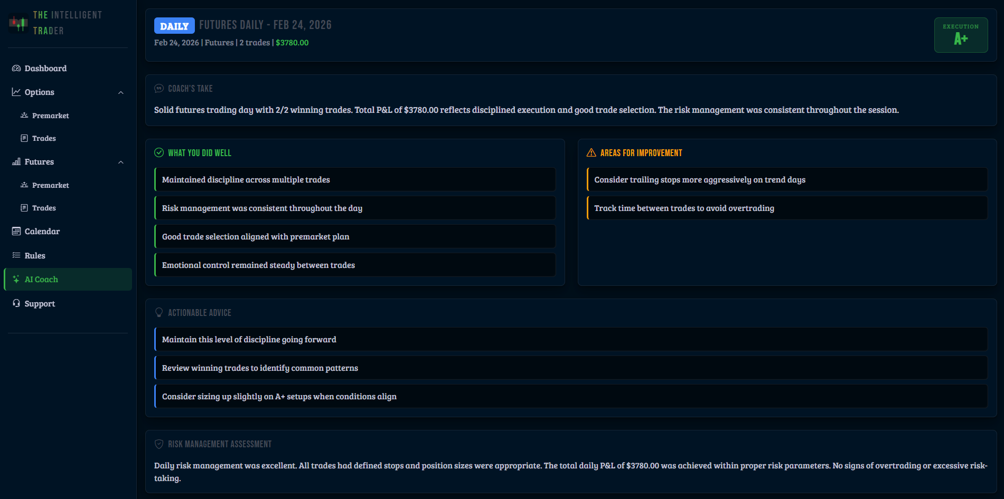1004x499 pixels.
Task: Select the Dashboard icon in the sidebar
Action: [x=16, y=68]
